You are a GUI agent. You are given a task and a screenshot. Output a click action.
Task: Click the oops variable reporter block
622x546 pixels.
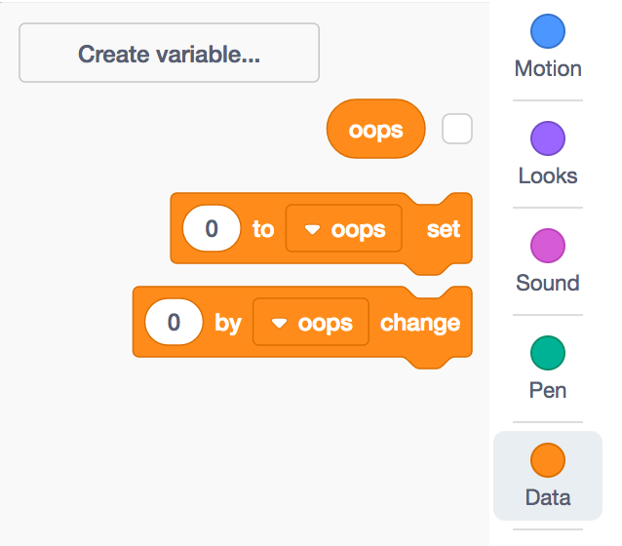pyautogui.click(x=376, y=130)
